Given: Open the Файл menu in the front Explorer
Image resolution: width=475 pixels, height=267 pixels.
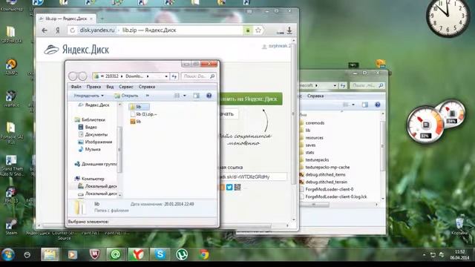Looking at the screenshot, I should click(x=76, y=87).
